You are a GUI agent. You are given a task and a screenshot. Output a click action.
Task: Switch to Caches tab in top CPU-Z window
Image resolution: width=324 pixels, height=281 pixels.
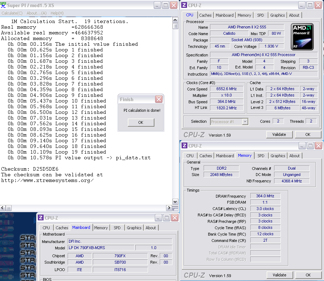[205, 15]
